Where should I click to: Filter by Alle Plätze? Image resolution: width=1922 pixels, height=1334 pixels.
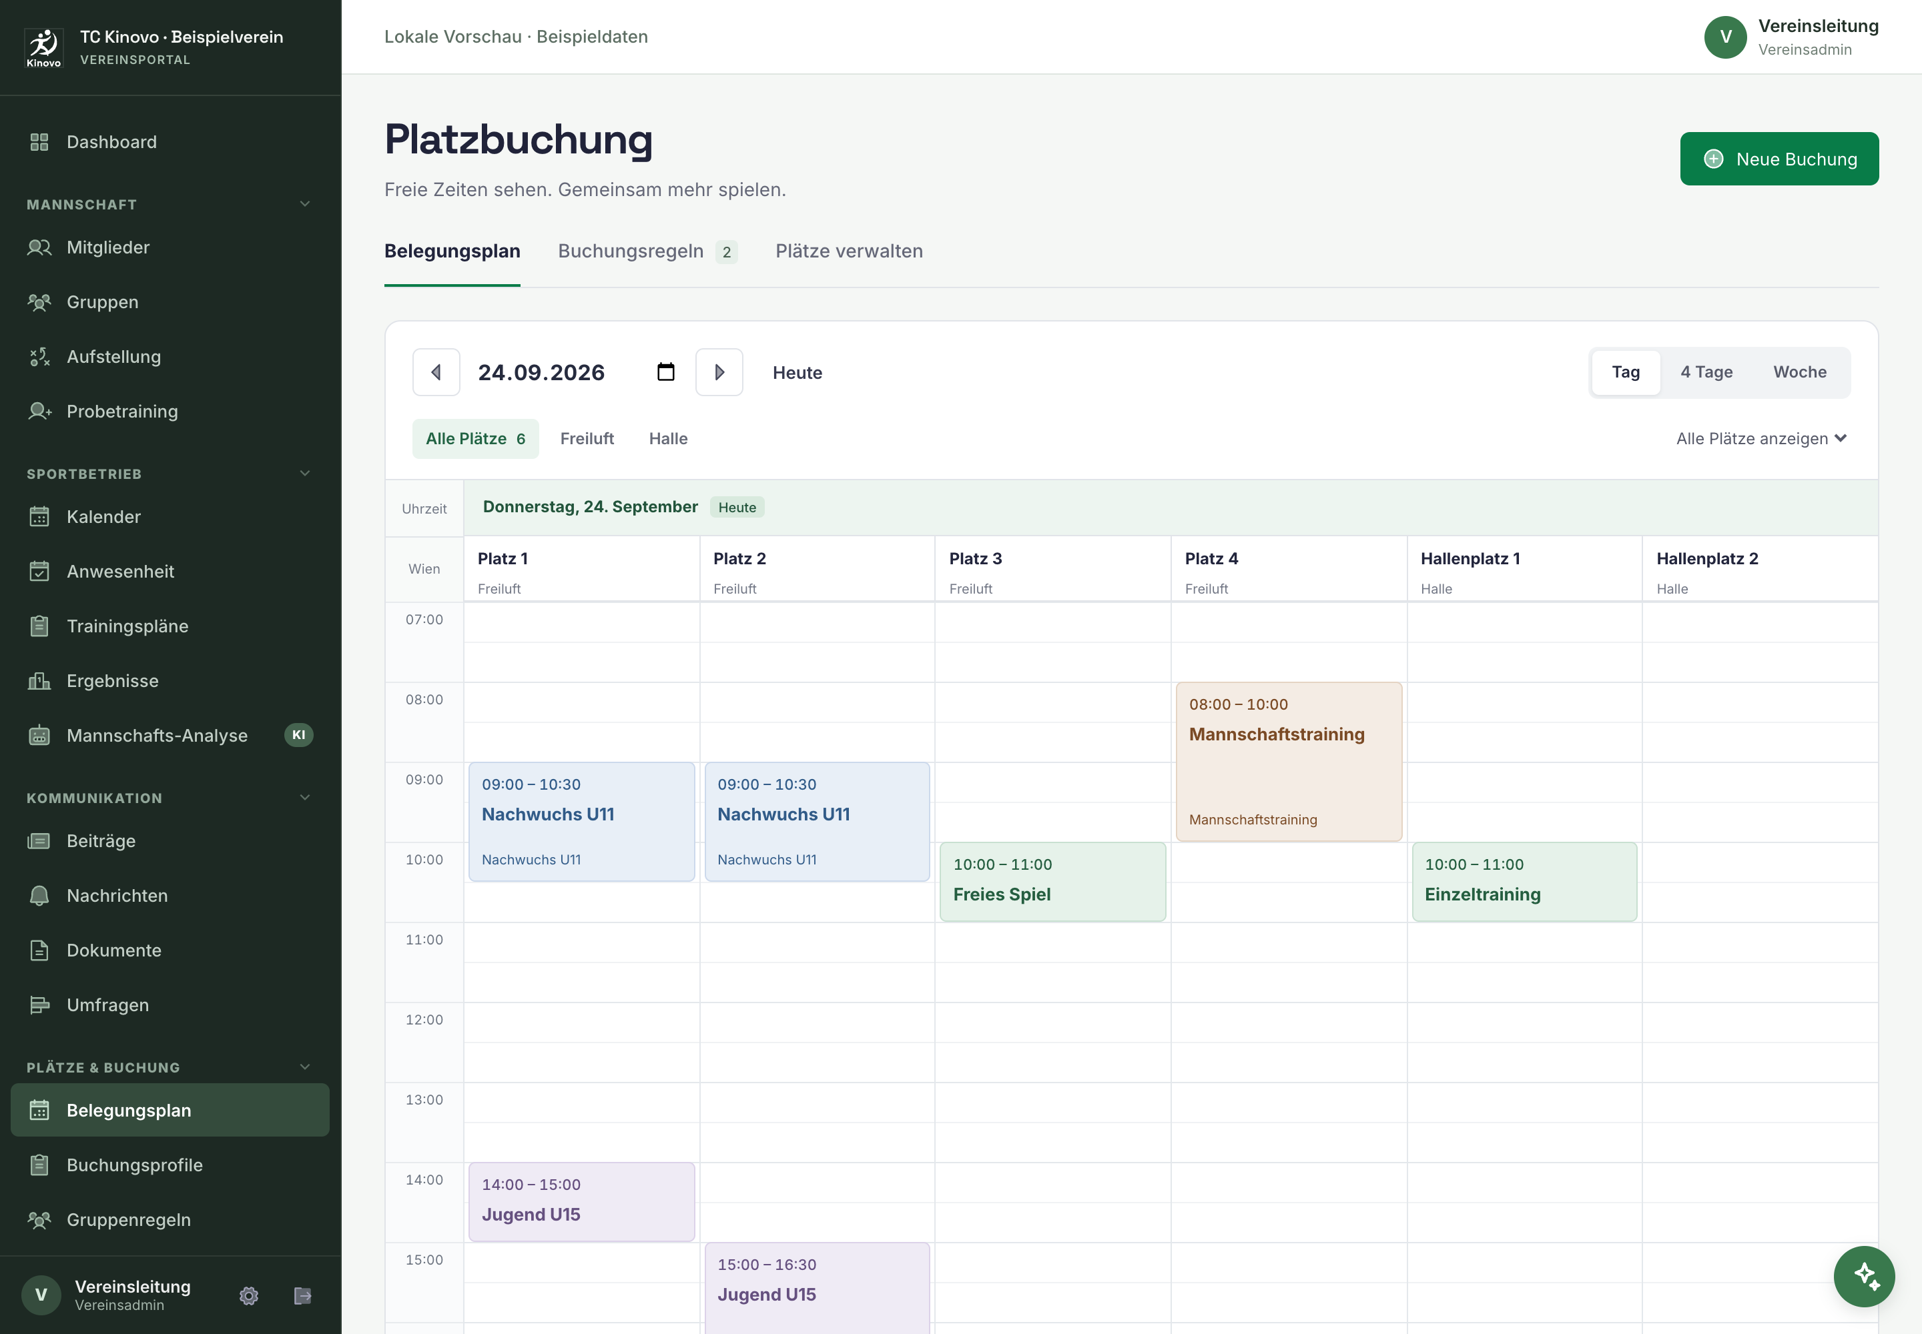(475, 439)
